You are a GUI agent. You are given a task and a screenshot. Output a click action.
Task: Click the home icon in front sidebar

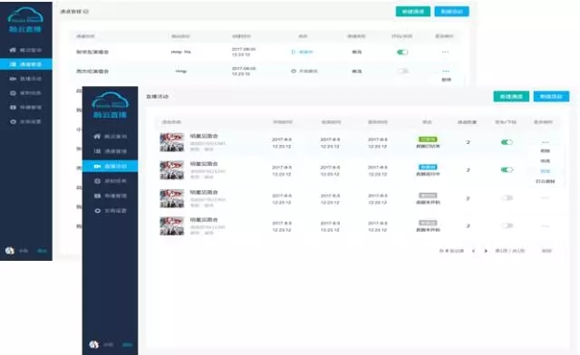pyautogui.click(x=97, y=137)
